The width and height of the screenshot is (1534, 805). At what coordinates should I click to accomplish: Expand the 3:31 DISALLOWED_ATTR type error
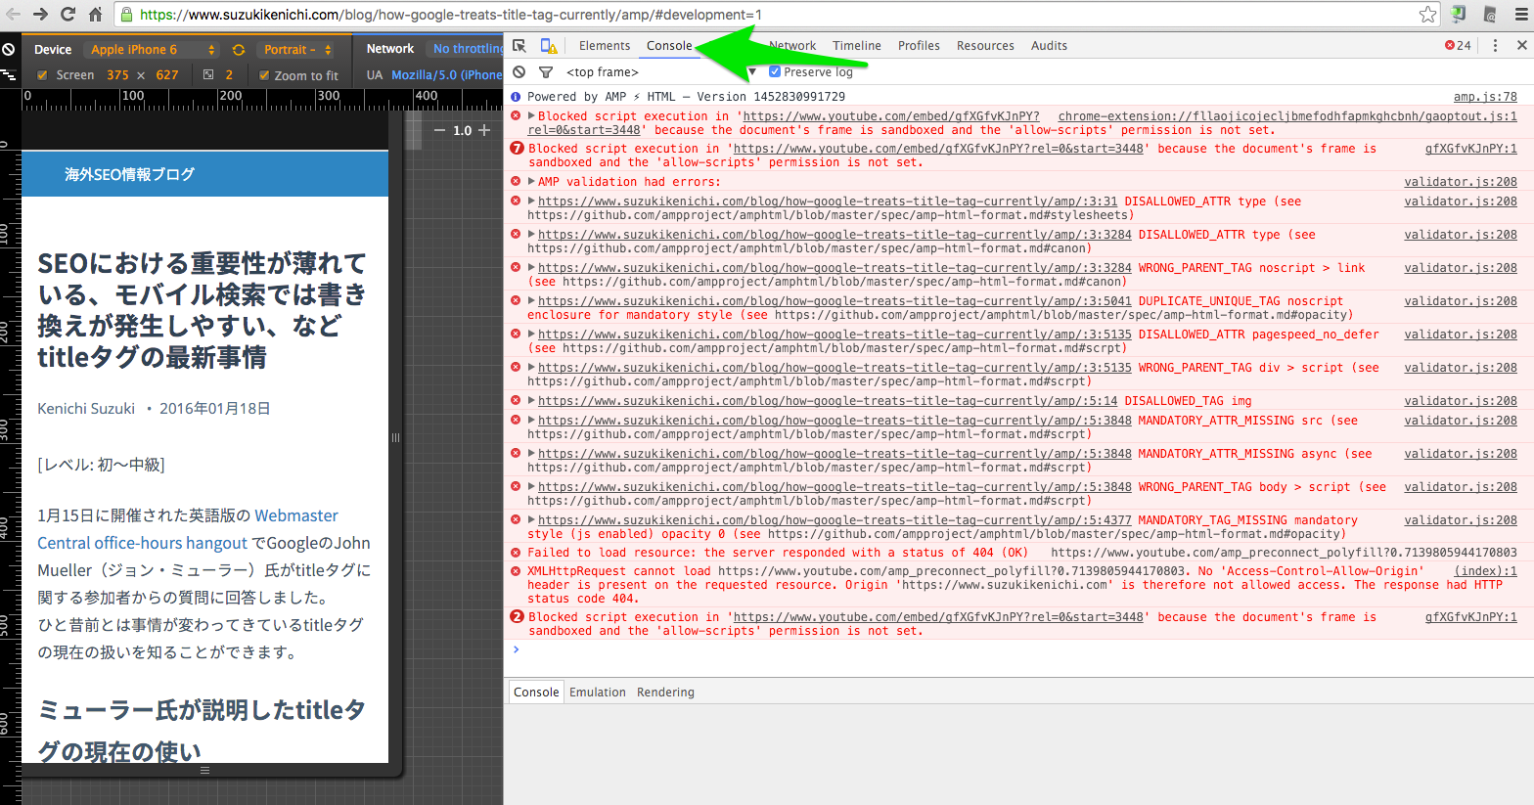coord(531,201)
